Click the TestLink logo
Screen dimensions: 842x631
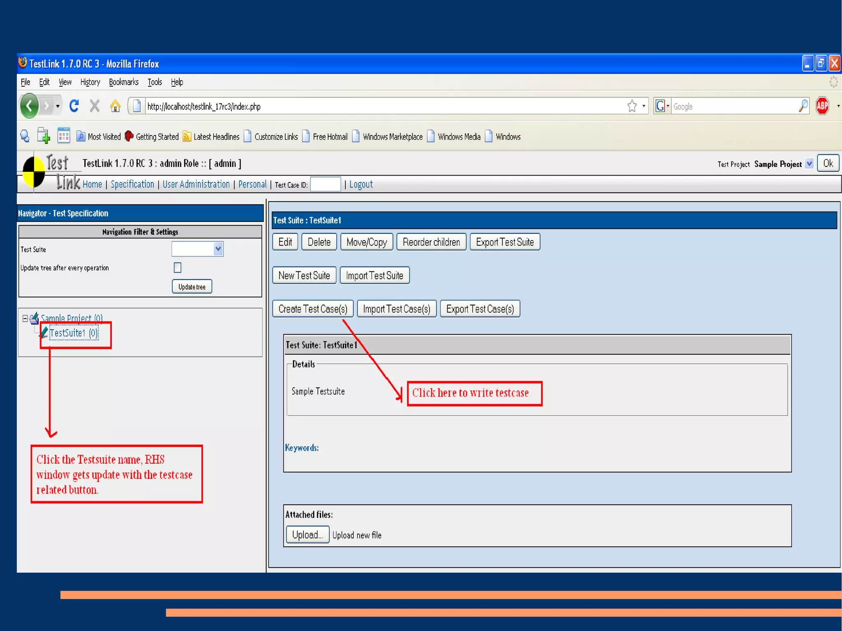51,173
